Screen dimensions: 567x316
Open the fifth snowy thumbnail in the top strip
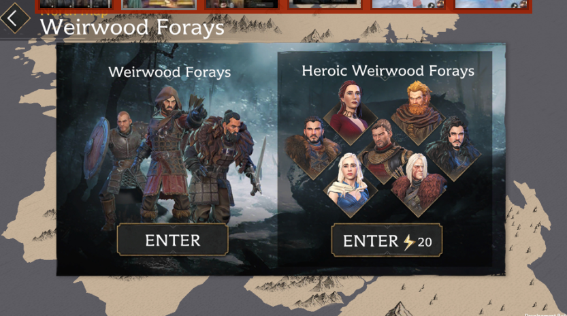(x=408, y=4)
